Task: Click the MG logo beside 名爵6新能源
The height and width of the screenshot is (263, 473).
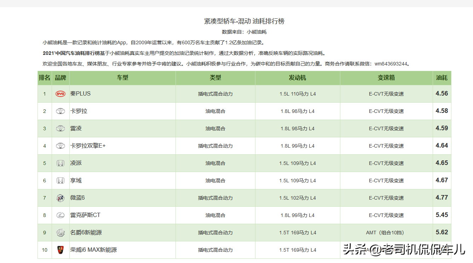Action: point(60,233)
